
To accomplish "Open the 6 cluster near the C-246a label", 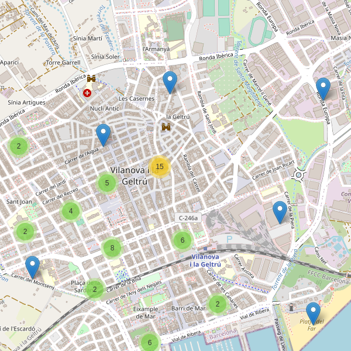I will click(x=183, y=240).
